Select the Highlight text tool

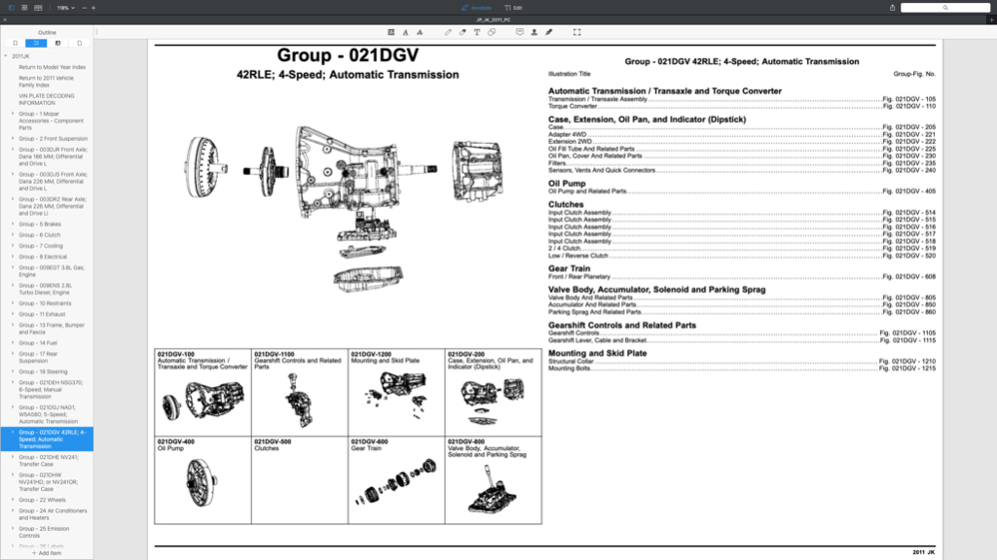tap(391, 32)
